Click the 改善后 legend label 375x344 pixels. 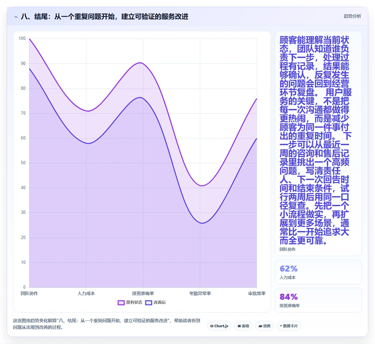(x=159, y=302)
